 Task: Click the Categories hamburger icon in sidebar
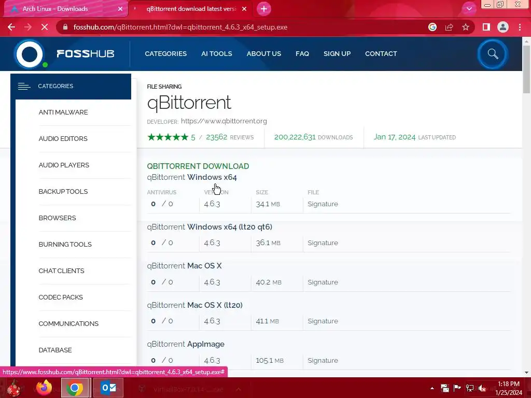(x=24, y=87)
